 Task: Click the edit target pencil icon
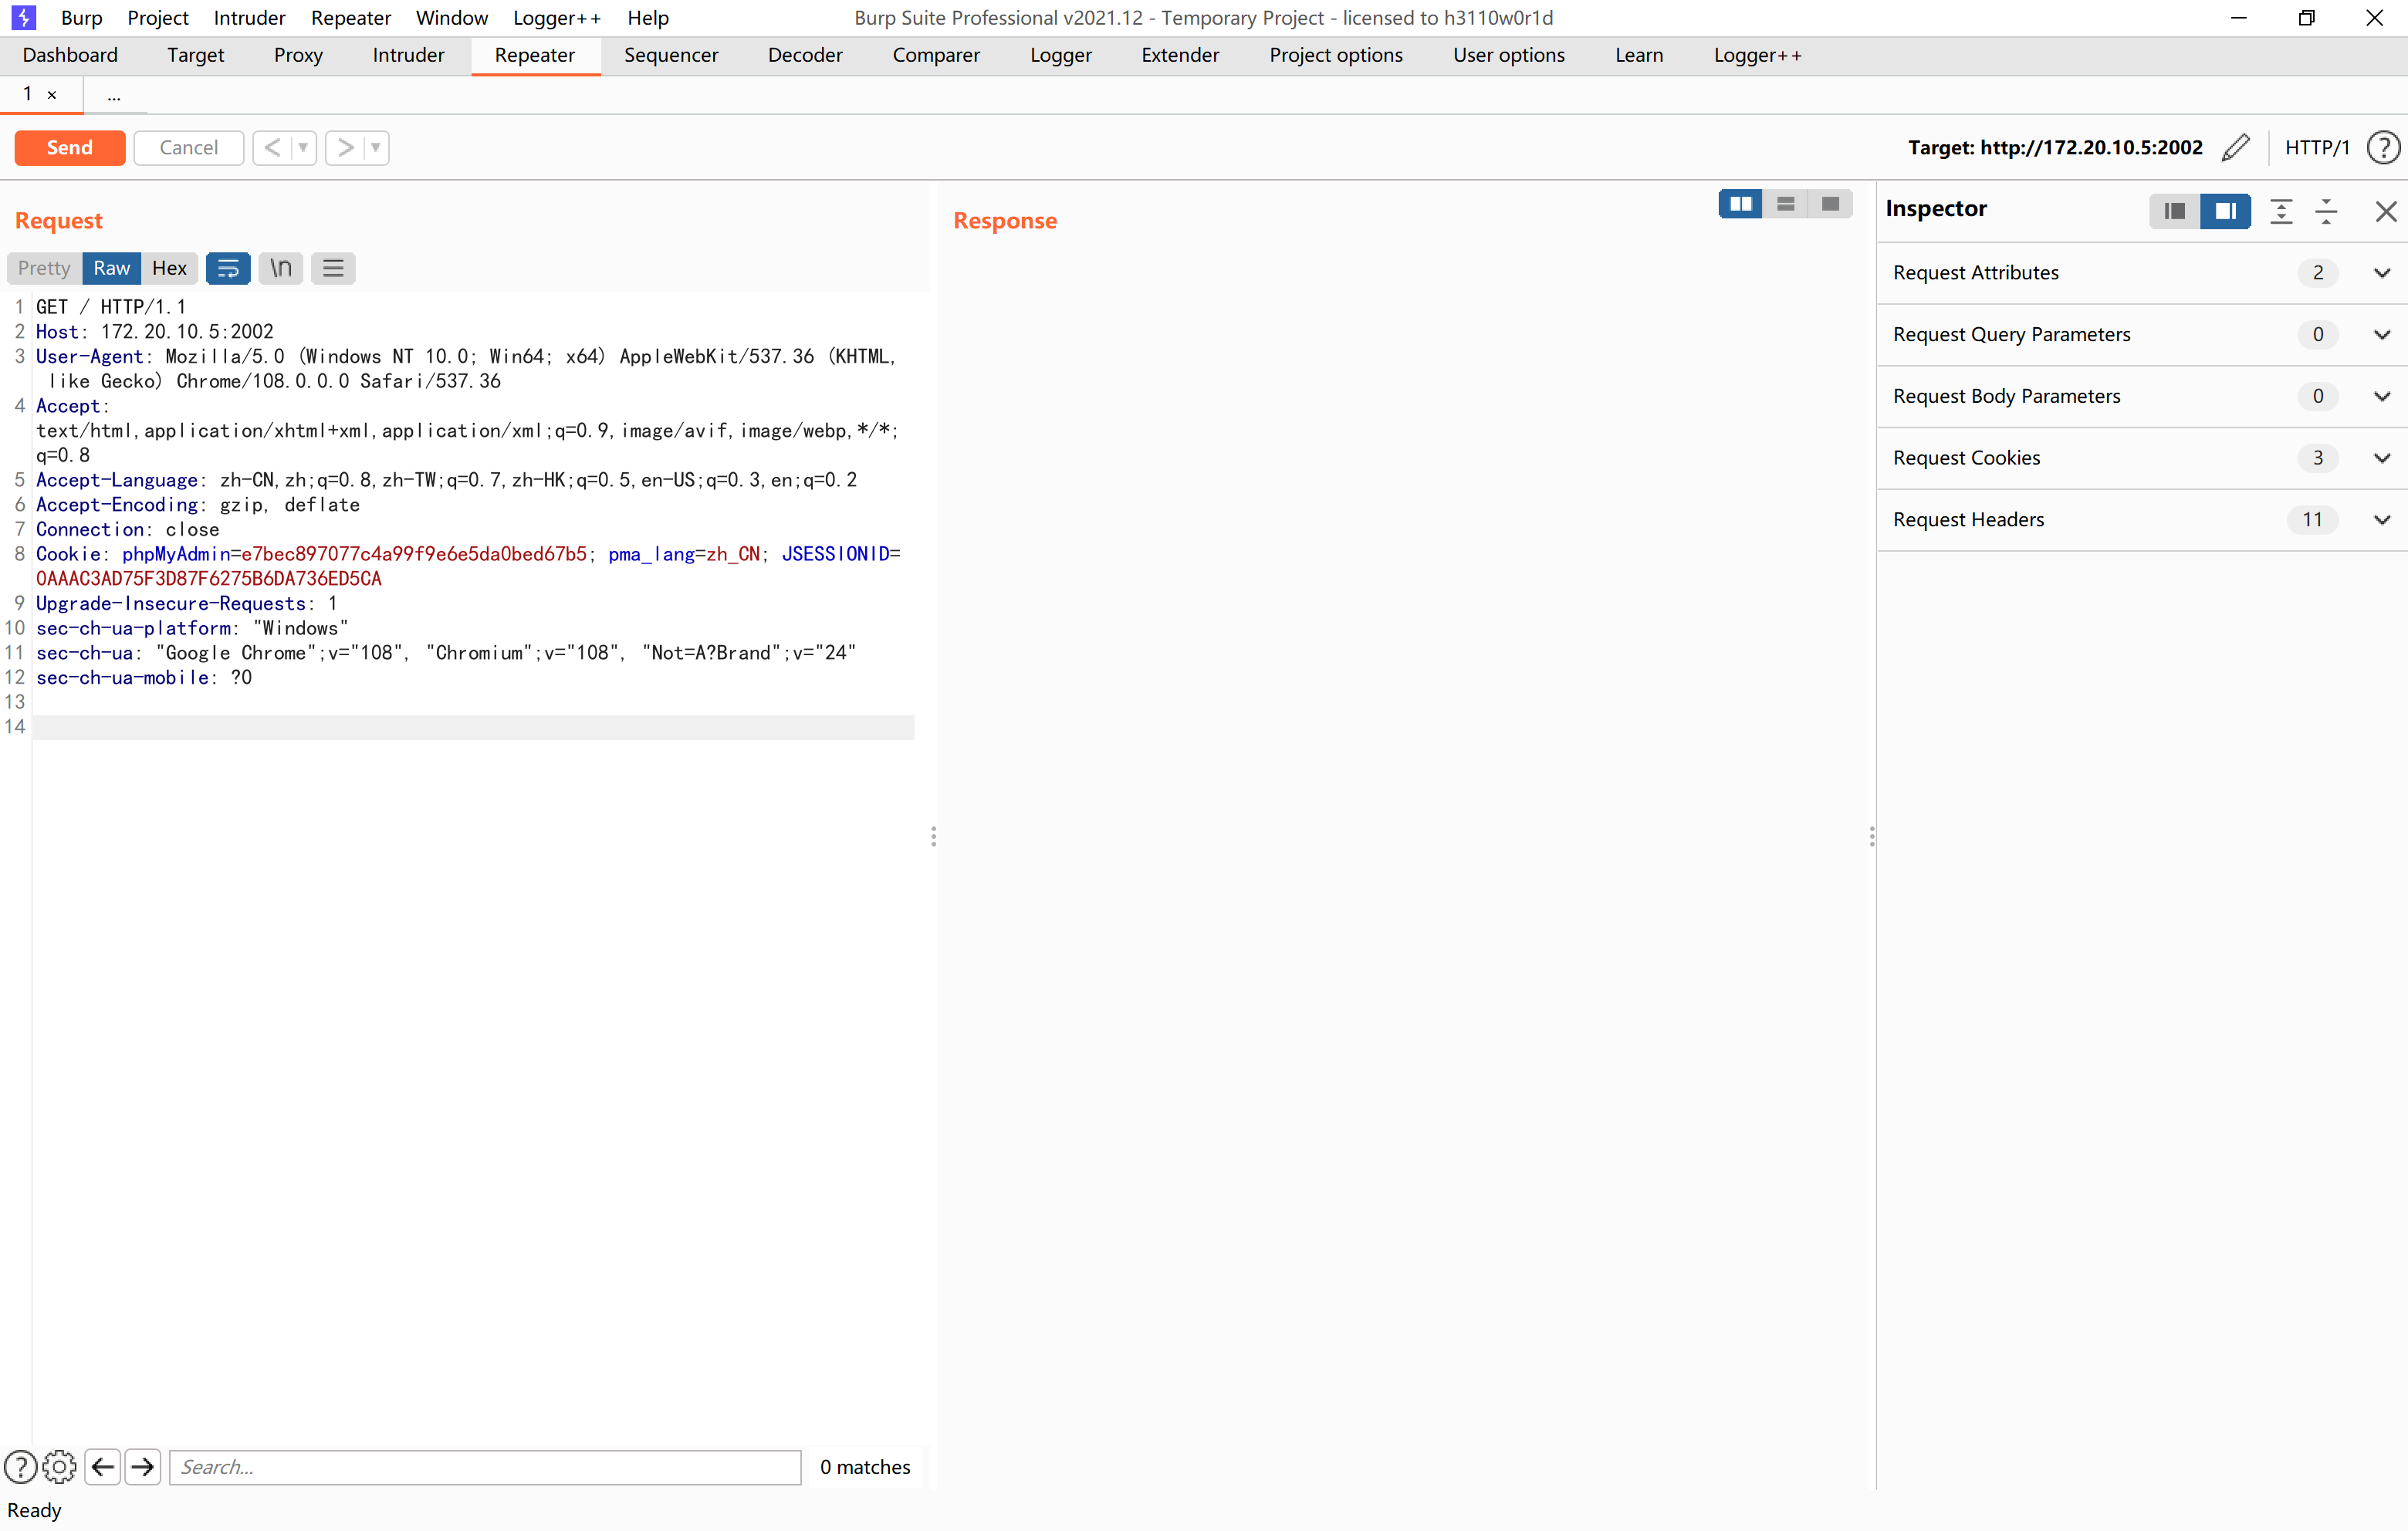pyautogui.click(x=2236, y=147)
